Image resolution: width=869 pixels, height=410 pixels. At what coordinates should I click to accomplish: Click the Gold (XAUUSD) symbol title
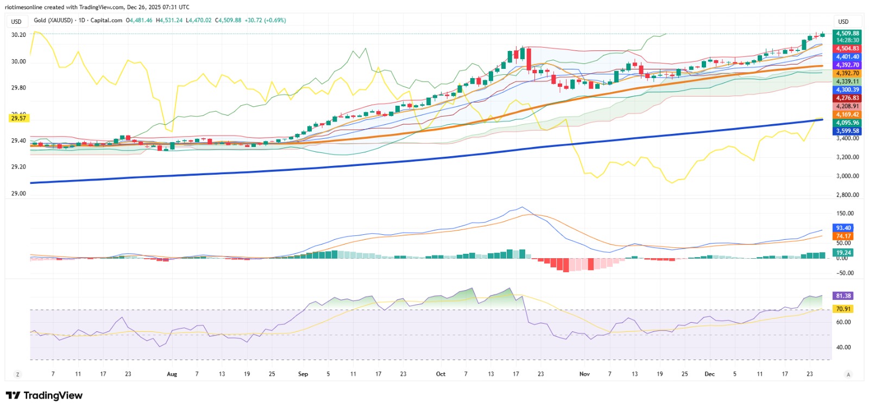pyautogui.click(x=53, y=21)
